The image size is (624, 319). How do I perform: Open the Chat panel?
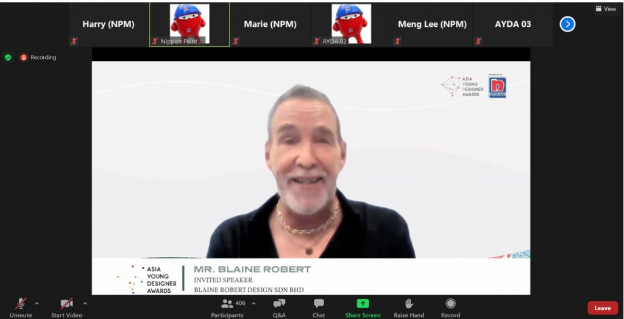pos(319,307)
